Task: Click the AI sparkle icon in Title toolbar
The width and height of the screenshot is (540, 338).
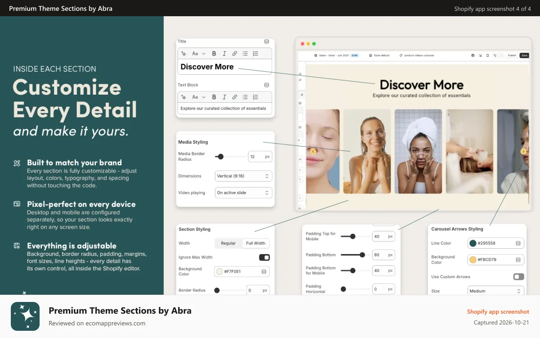Action: coord(184,53)
